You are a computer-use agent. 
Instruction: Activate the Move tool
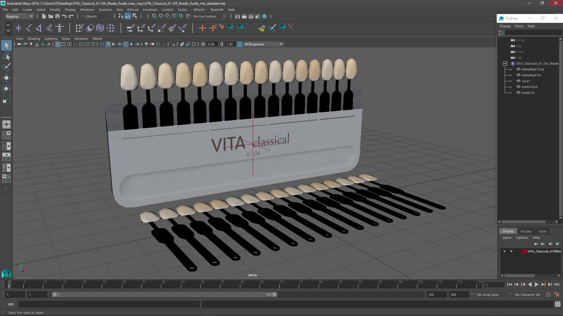(6, 78)
